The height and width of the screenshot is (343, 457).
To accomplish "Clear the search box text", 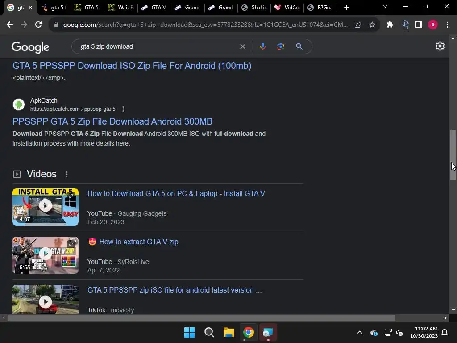I will coord(242,46).
